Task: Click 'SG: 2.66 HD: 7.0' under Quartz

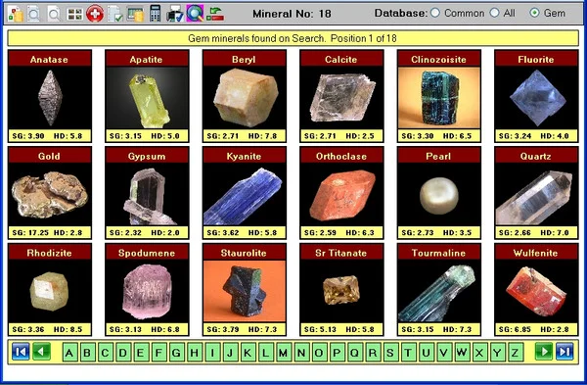Action: pos(534,232)
